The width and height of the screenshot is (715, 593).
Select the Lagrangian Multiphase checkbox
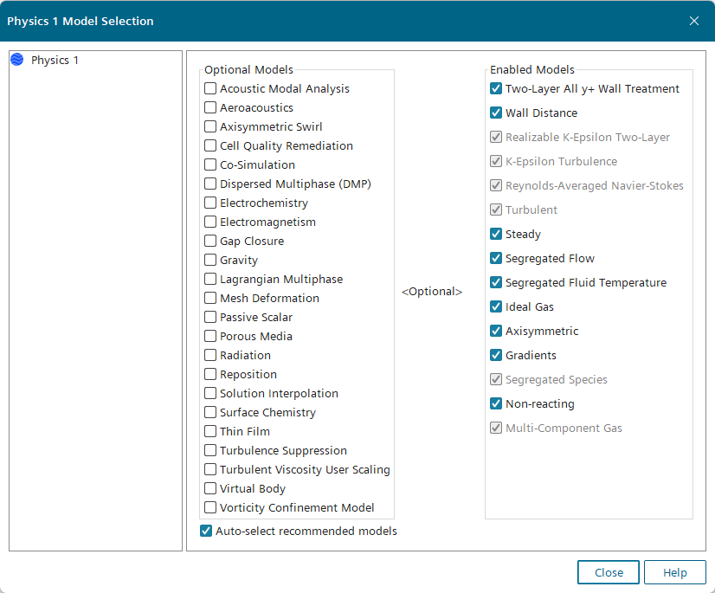(x=210, y=279)
